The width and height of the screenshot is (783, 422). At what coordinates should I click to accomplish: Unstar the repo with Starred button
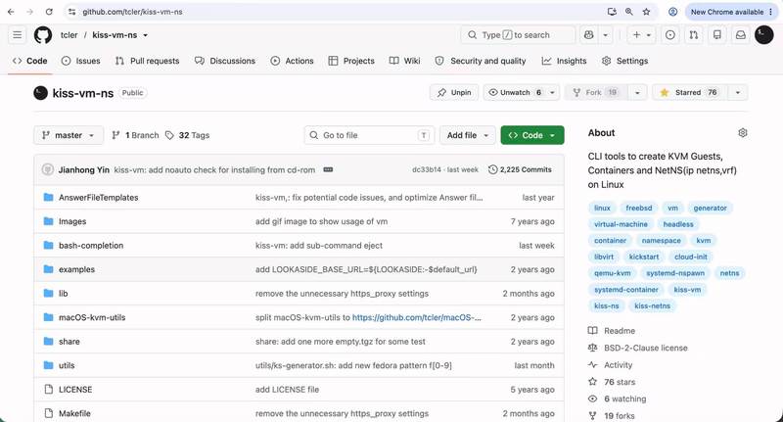click(690, 92)
